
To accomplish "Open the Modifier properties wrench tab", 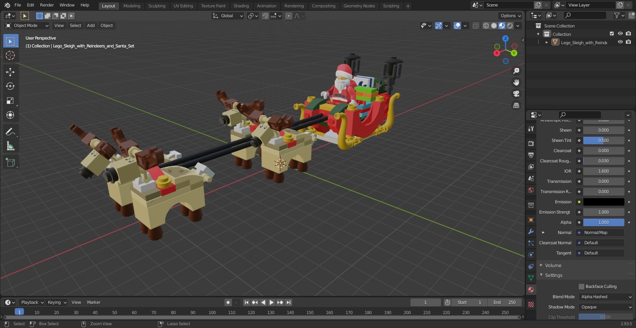I will point(531,231).
